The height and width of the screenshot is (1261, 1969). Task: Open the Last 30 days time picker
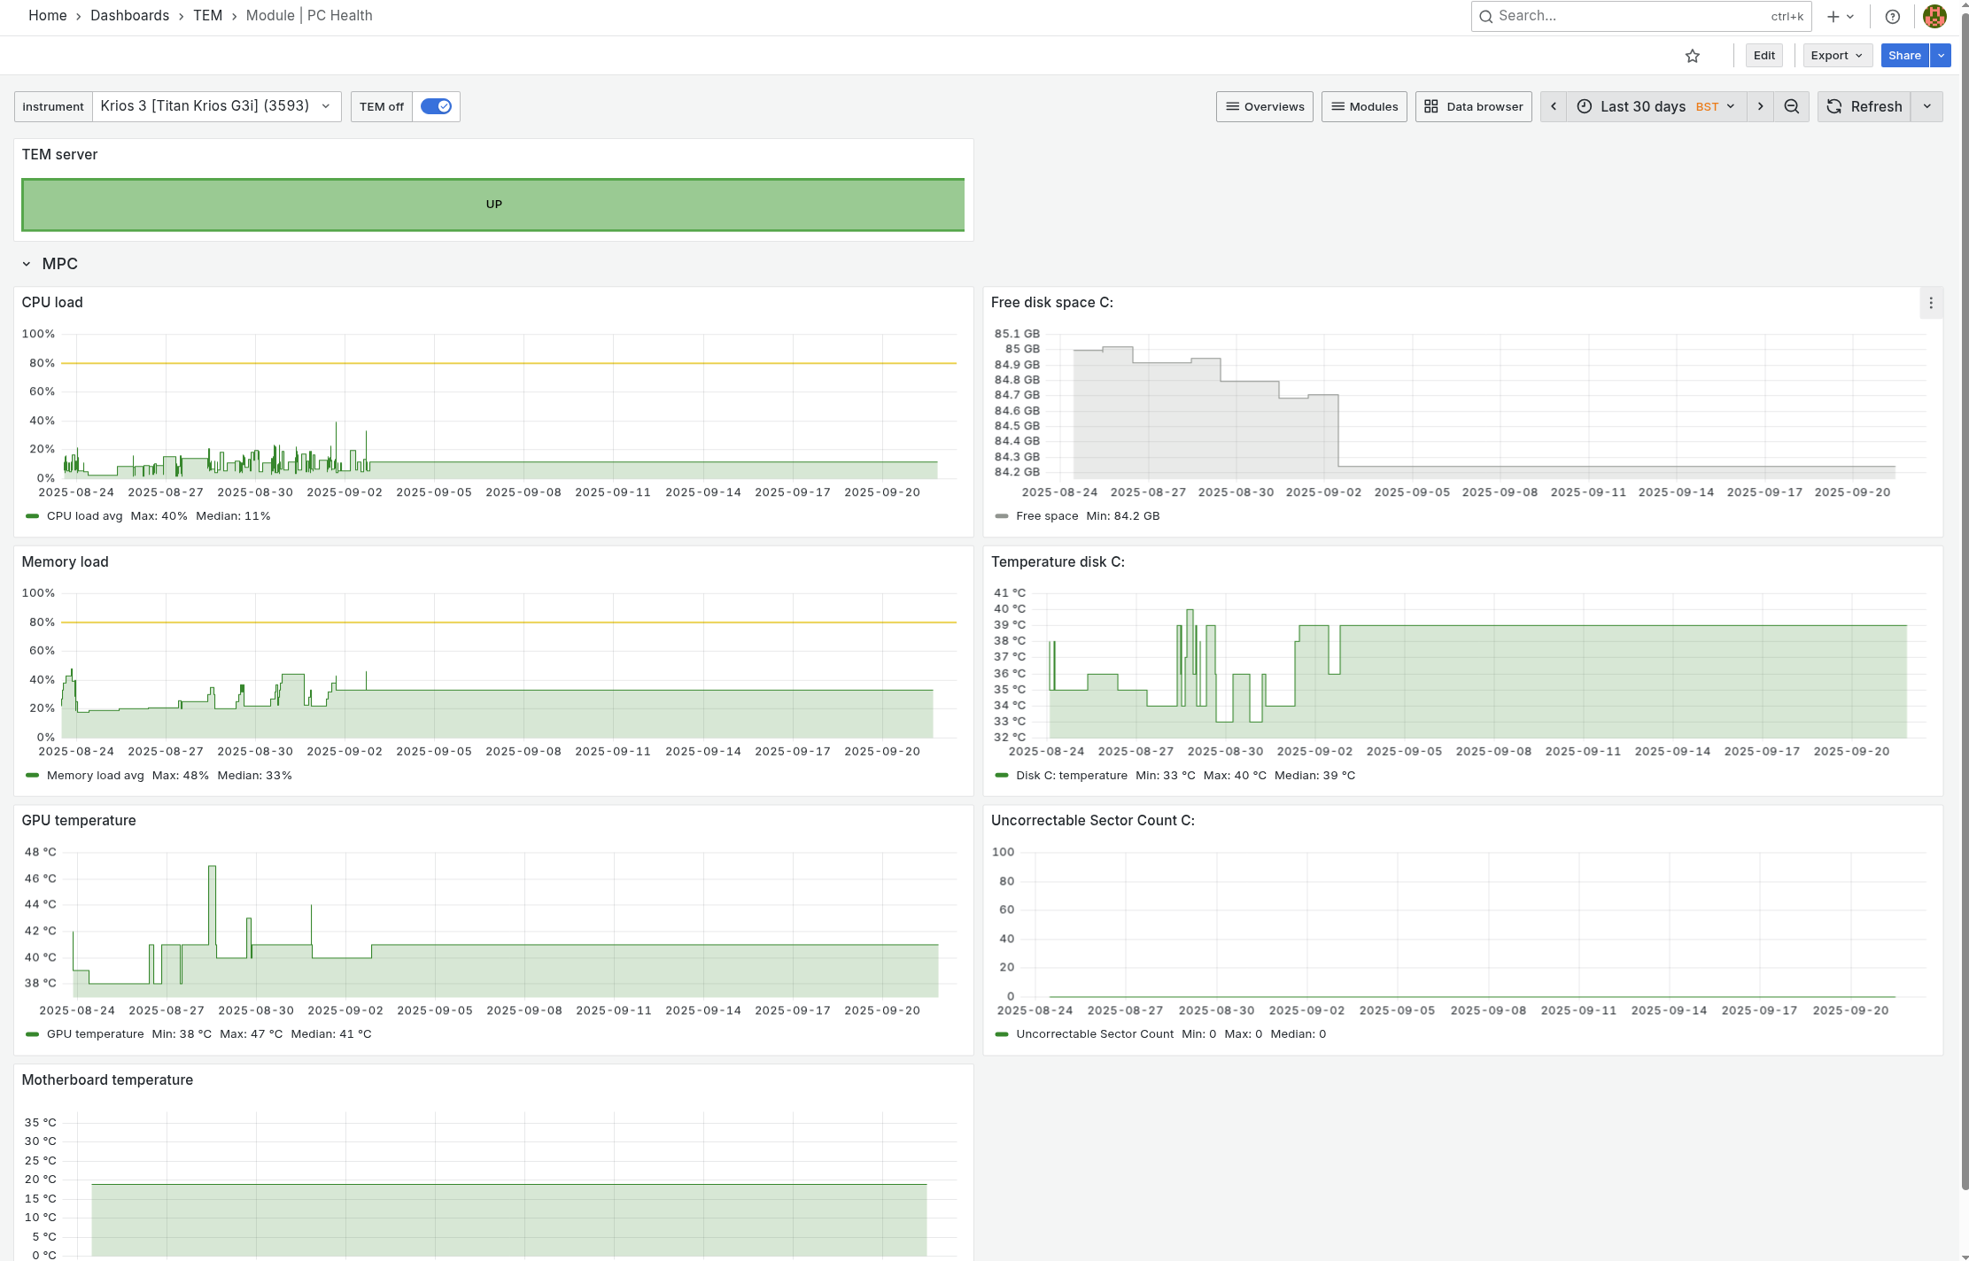tap(1656, 106)
